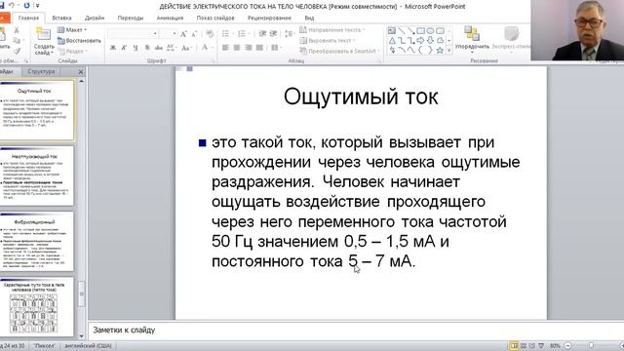This screenshot has height=351, width=624.
Task: Open the Вид ribbon tab
Action: click(309, 18)
